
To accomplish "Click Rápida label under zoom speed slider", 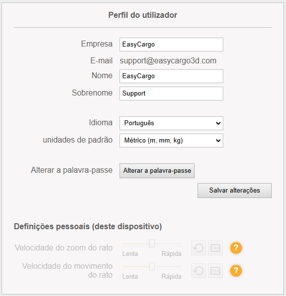I will point(171,253).
